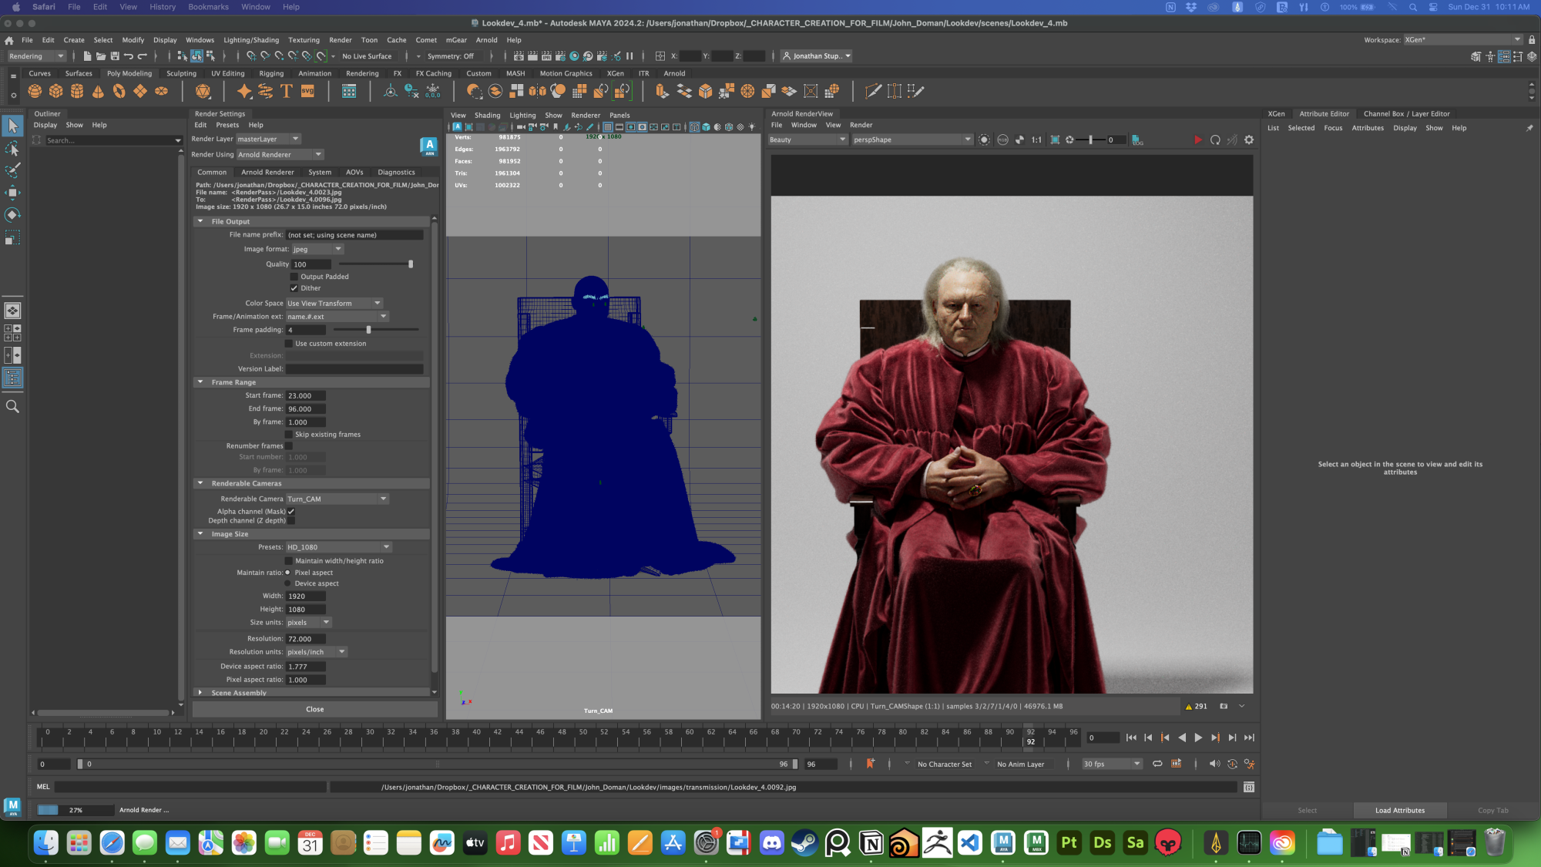Click the SVG tool shelf icon
The height and width of the screenshot is (867, 1541).
(307, 91)
